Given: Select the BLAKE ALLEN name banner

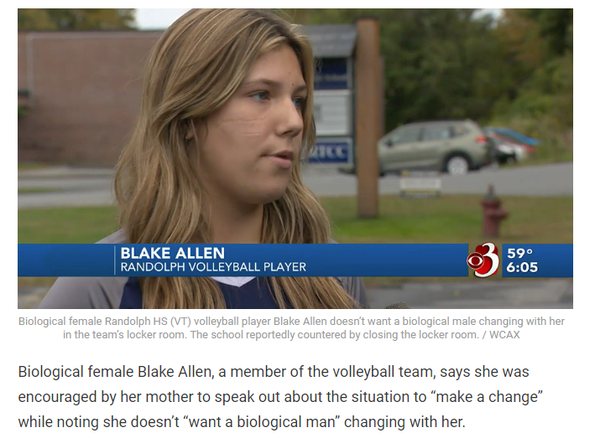Looking at the screenshot, I should point(173,253).
